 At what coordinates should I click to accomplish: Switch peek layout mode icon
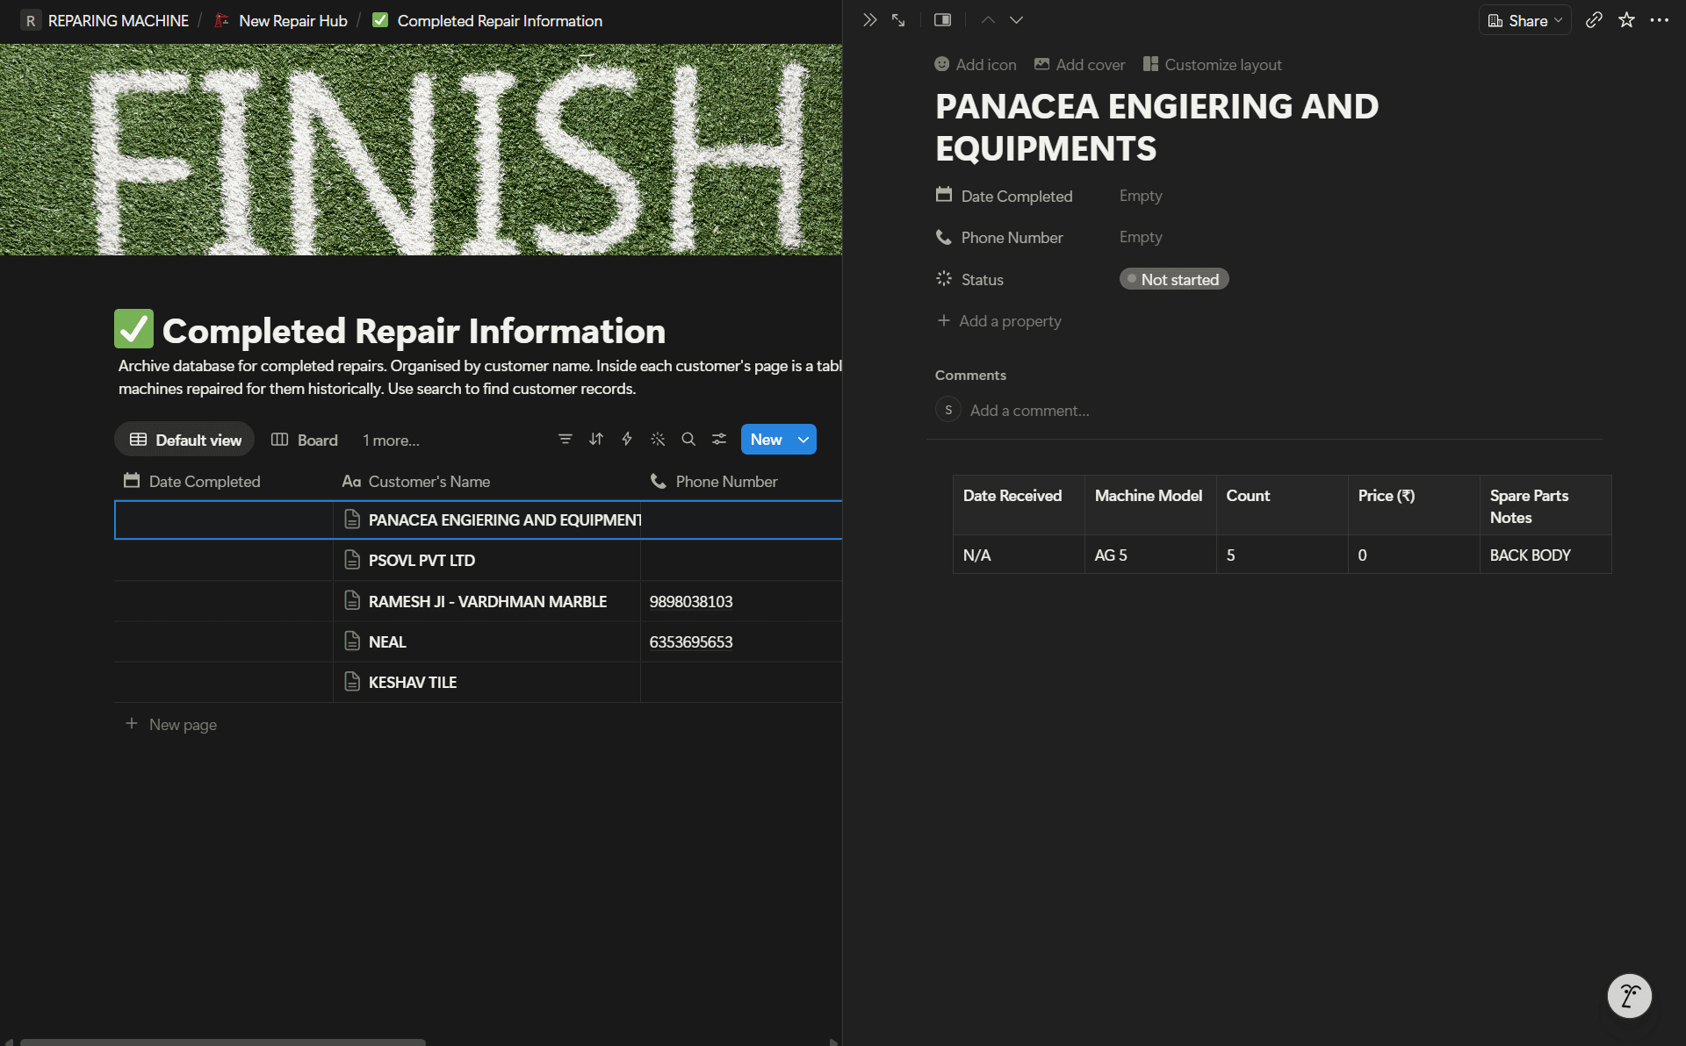coord(942,20)
